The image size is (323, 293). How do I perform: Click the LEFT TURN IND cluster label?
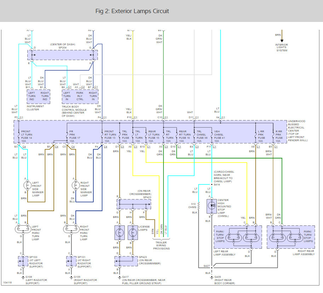click(x=32, y=96)
